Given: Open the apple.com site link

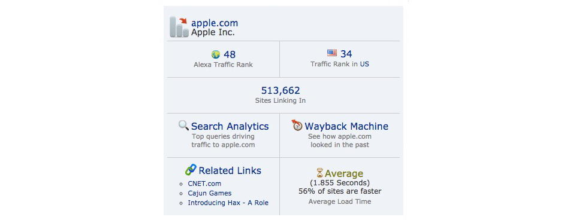Looking at the screenshot, I should click(215, 23).
